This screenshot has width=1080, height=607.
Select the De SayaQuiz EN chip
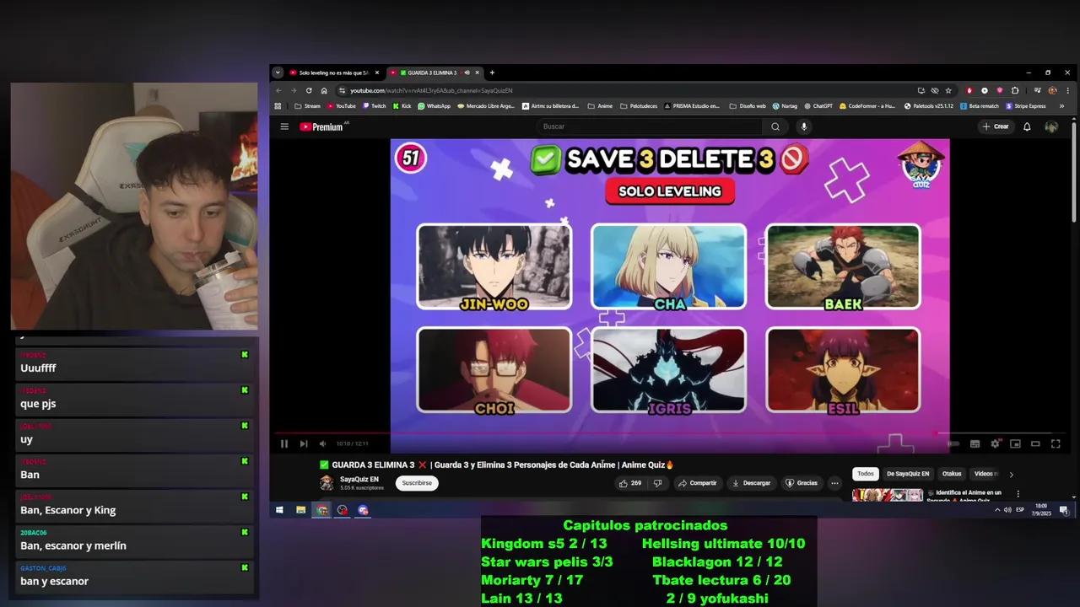(908, 474)
